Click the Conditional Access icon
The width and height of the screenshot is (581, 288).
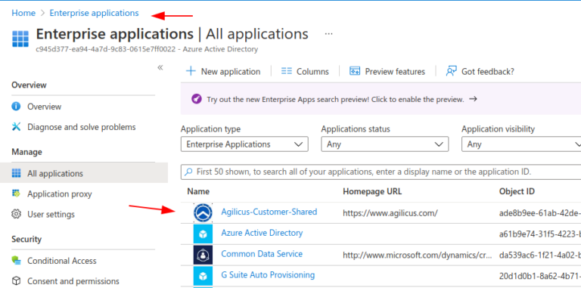point(16,261)
